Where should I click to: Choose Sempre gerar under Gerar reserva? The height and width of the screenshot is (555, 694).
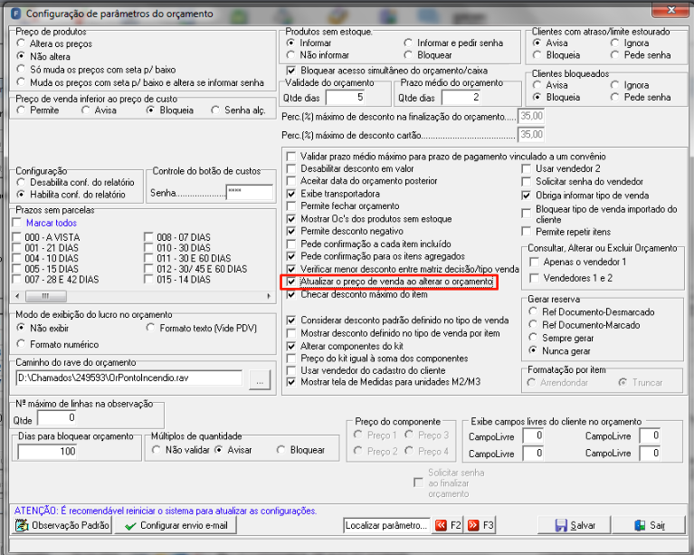coord(533,338)
